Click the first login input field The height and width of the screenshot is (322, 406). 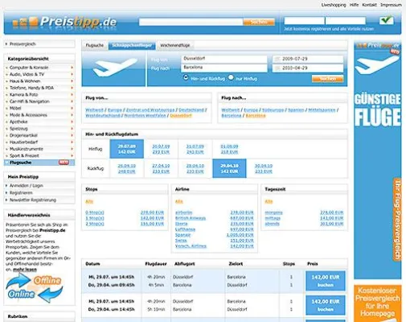click(304, 21)
